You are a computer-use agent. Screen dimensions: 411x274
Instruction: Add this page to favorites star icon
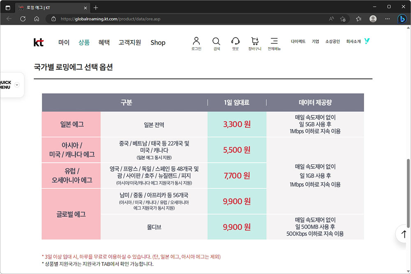(x=343, y=19)
